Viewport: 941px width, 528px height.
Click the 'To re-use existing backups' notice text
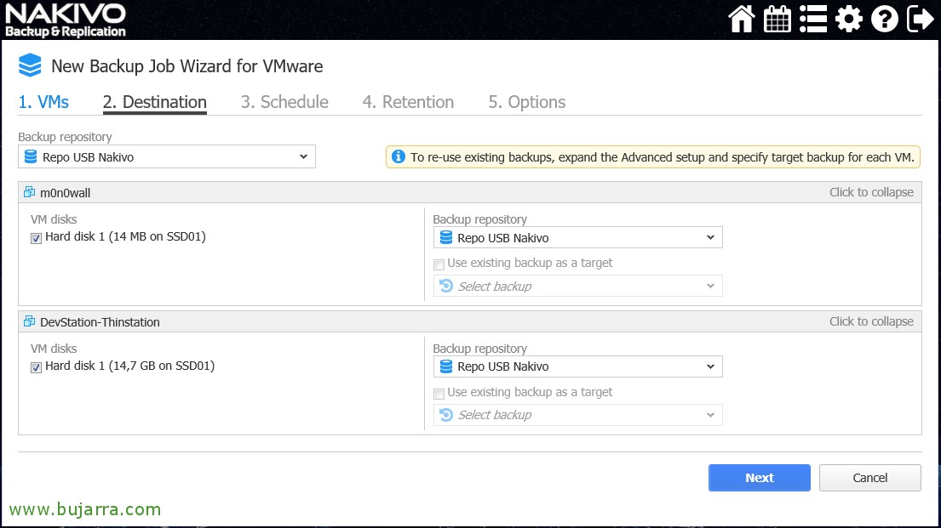coord(663,157)
